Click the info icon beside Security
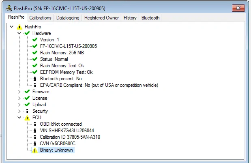 pos(27,111)
